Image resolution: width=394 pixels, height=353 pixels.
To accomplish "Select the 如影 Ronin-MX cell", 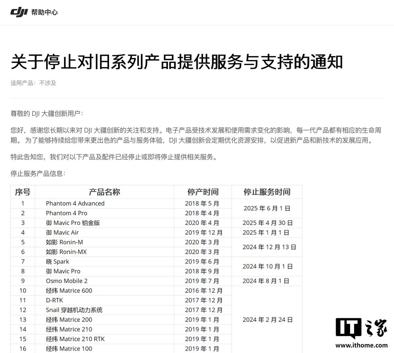I will [105, 252].
